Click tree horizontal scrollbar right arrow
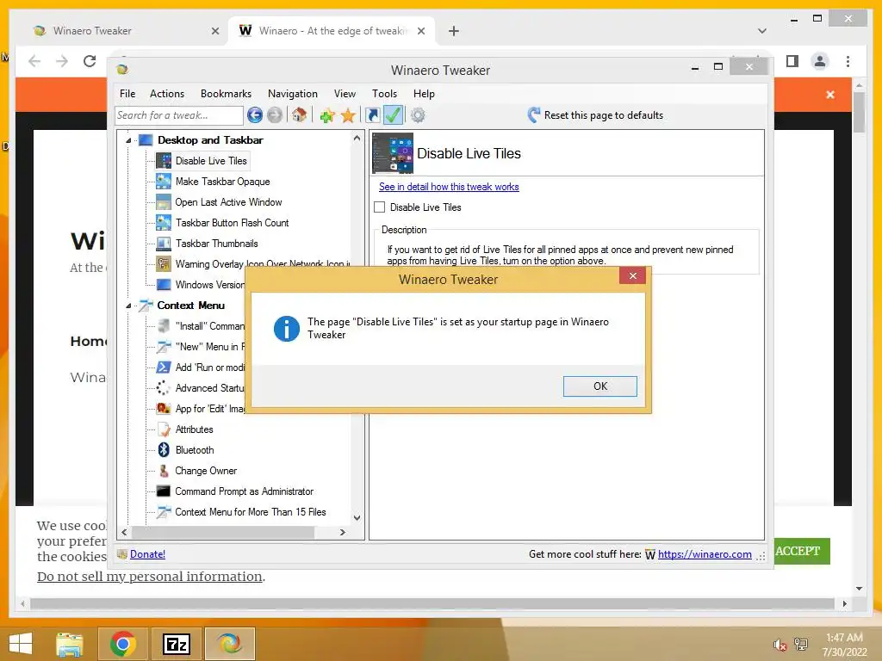This screenshot has width=882, height=661. [x=343, y=532]
